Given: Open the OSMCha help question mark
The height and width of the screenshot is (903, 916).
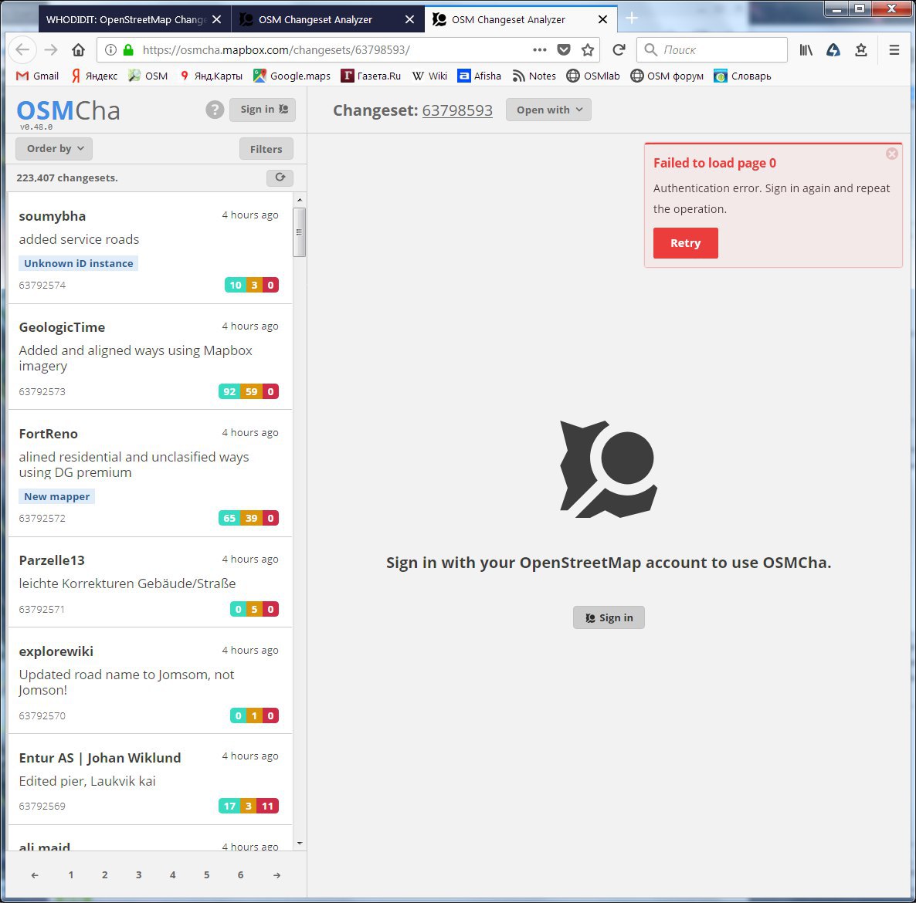Looking at the screenshot, I should [215, 109].
